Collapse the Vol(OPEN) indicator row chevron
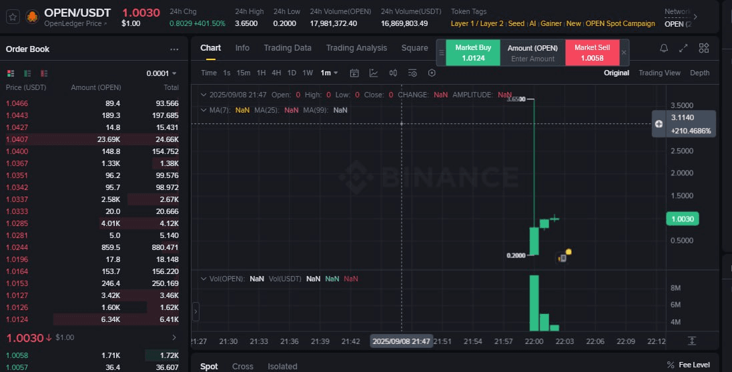Image resolution: width=732 pixels, height=372 pixels. coord(204,279)
